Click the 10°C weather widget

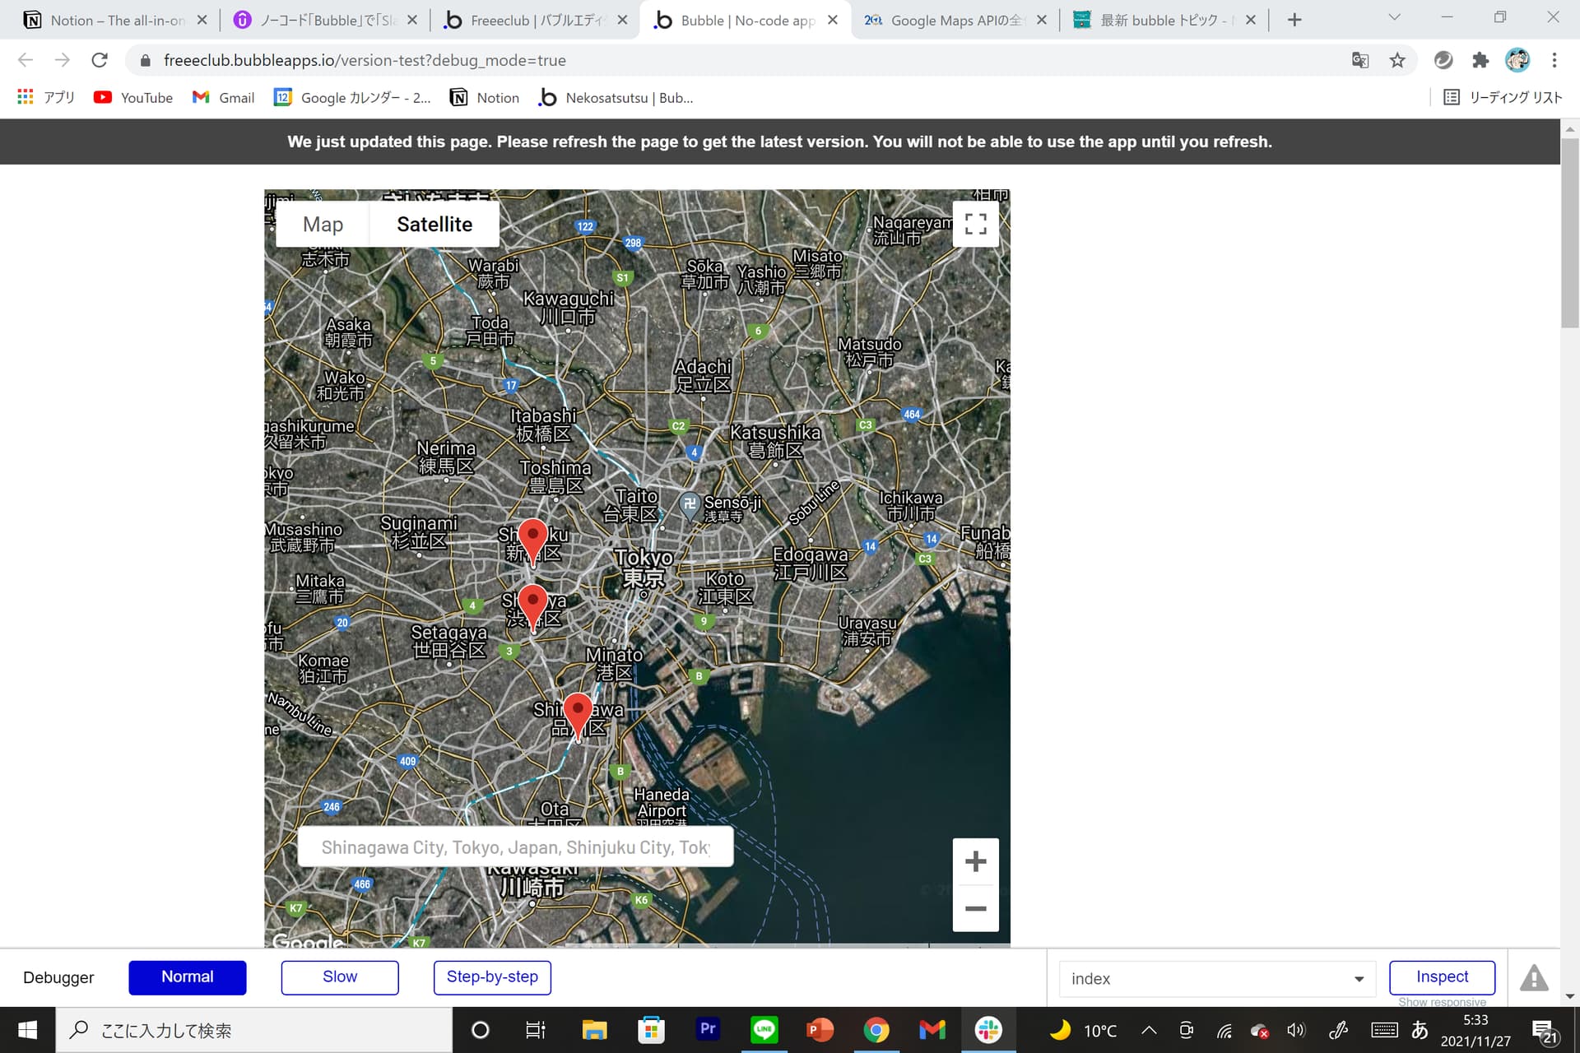[1082, 1030]
